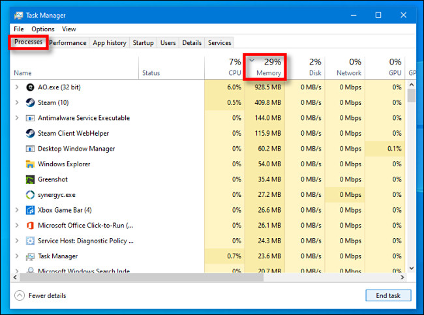Image resolution: width=424 pixels, height=315 pixels.
Task: Expand the Steam (10) process tree
Action: coord(17,102)
